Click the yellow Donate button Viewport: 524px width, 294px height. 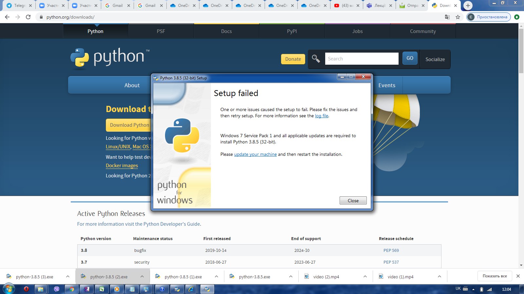point(293,59)
